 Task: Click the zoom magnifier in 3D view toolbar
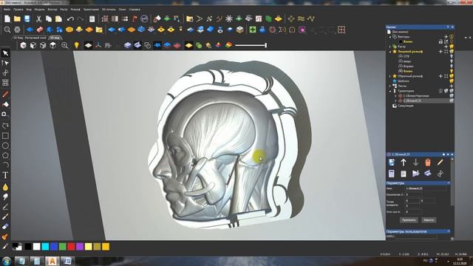tap(64, 45)
